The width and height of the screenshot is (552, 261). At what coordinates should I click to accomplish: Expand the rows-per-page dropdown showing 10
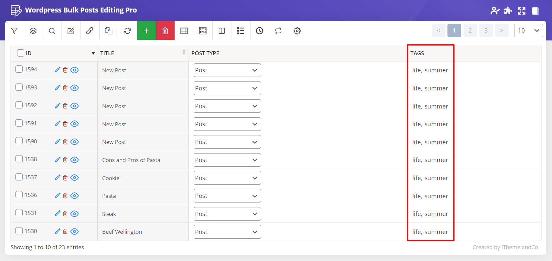pyautogui.click(x=528, y=31)
